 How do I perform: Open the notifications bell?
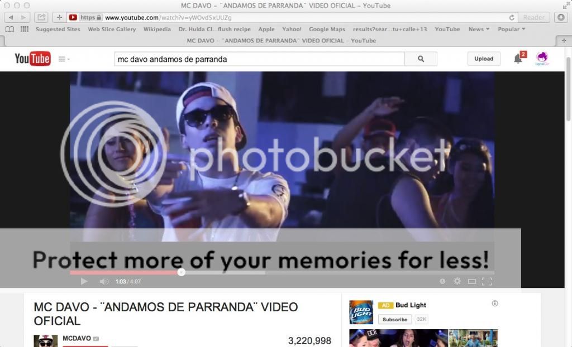[x=518, y=59]
